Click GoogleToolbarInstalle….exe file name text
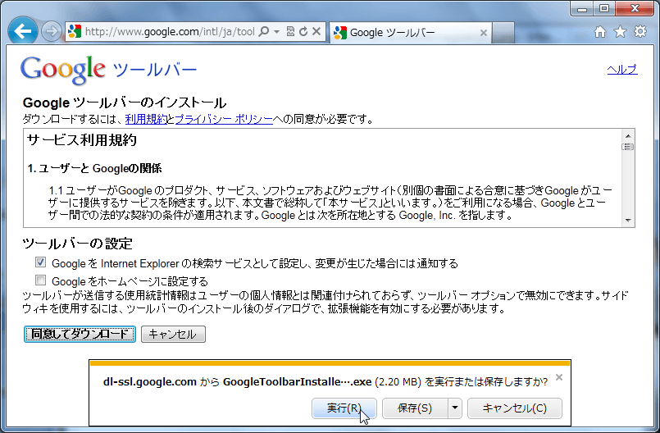 (x=297, y=382)
